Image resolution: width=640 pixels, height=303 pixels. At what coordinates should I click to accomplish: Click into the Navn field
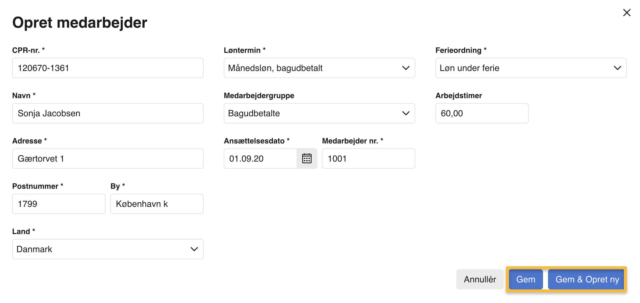click(108, 113)
